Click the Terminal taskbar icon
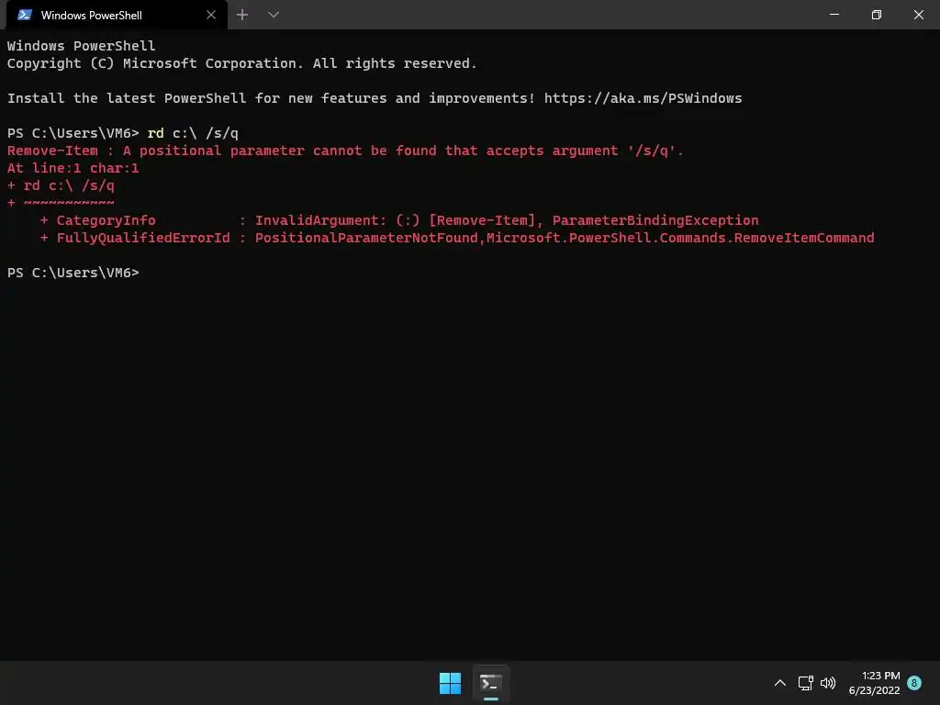 coord(491,683)
